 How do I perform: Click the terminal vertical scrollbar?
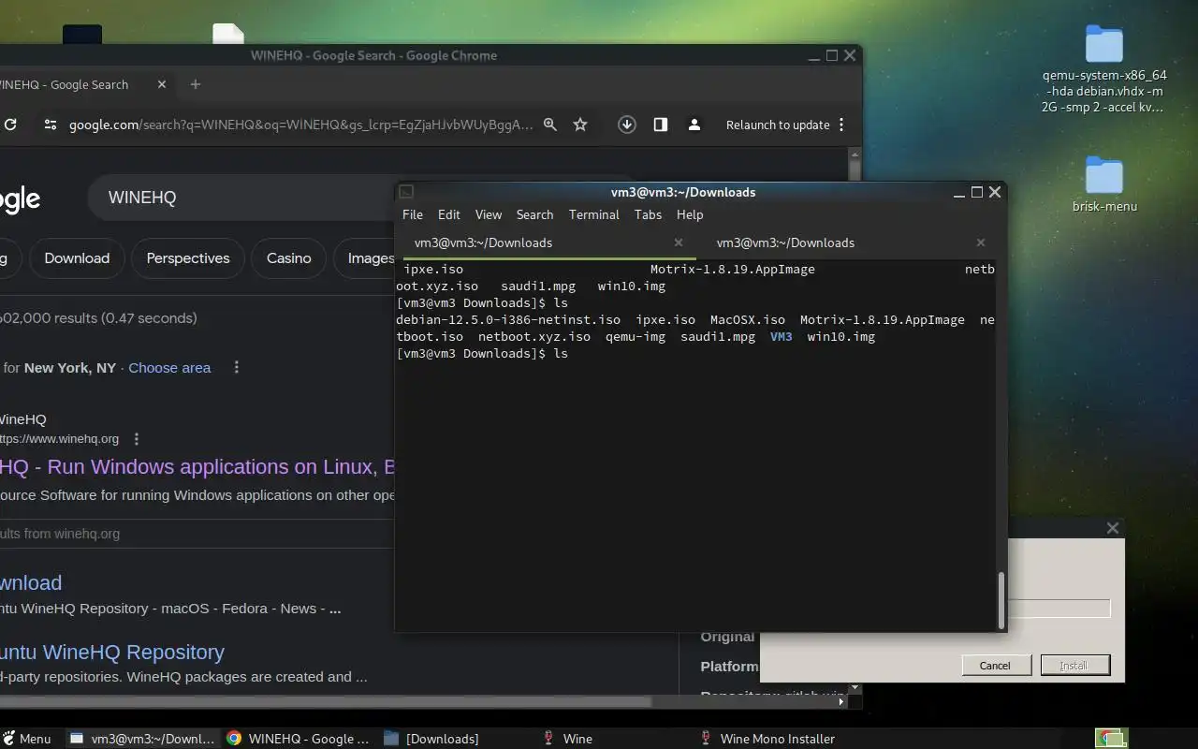pyautogui.click(x=1001, y=600)
